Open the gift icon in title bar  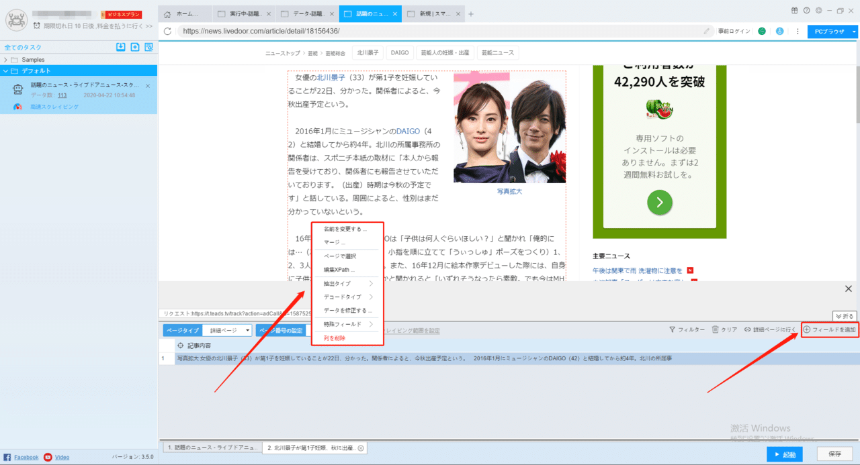[x=793, y=10]
